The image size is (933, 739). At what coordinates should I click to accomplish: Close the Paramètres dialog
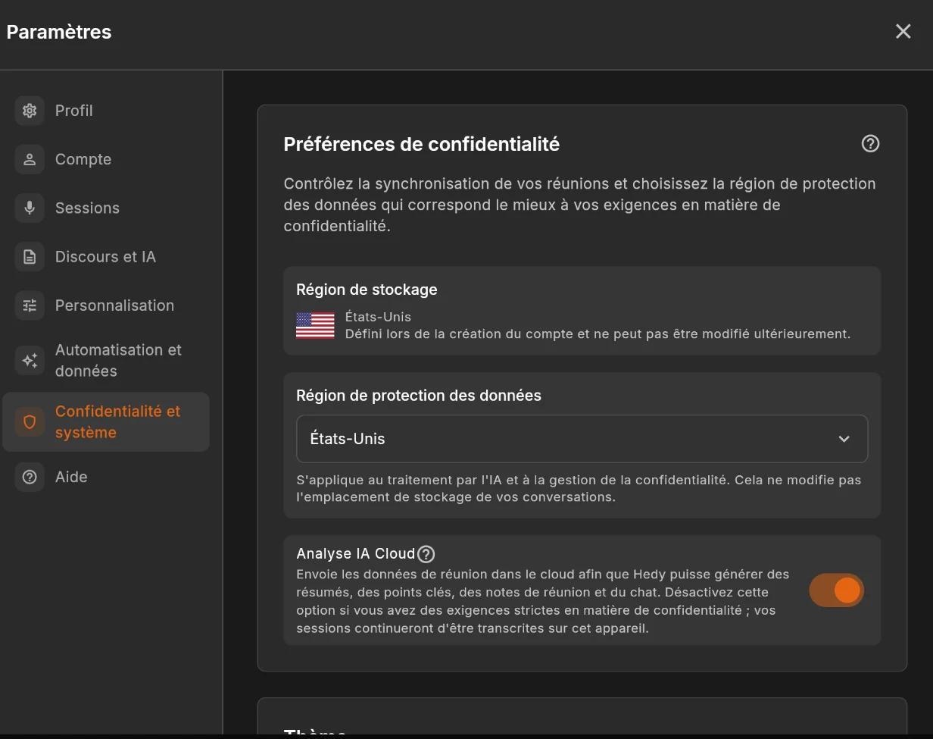(x=903, y=31)
